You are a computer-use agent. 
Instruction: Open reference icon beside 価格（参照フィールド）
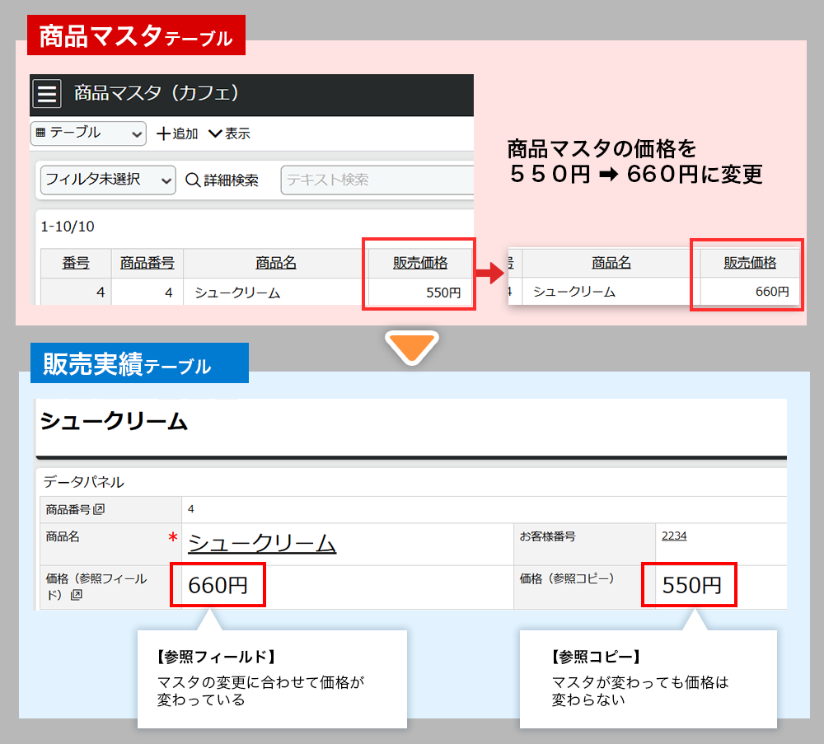(x=76, y=595)
